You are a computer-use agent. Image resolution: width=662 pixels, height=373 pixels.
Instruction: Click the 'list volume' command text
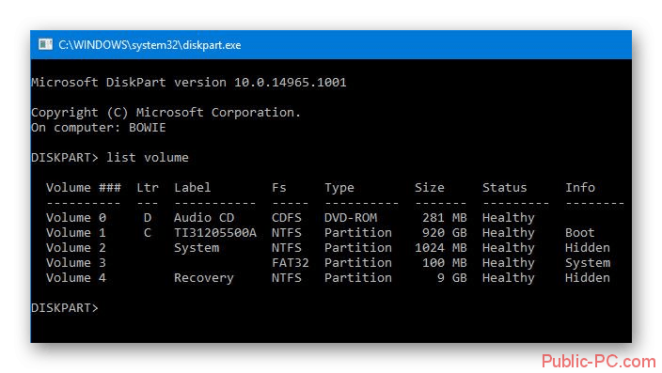tap(148, 158)
